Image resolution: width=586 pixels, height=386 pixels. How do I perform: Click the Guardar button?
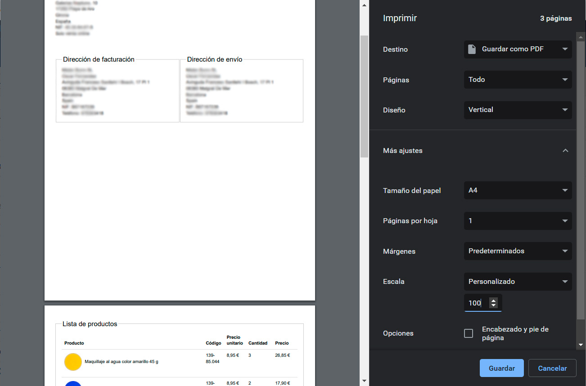[502, 368]
